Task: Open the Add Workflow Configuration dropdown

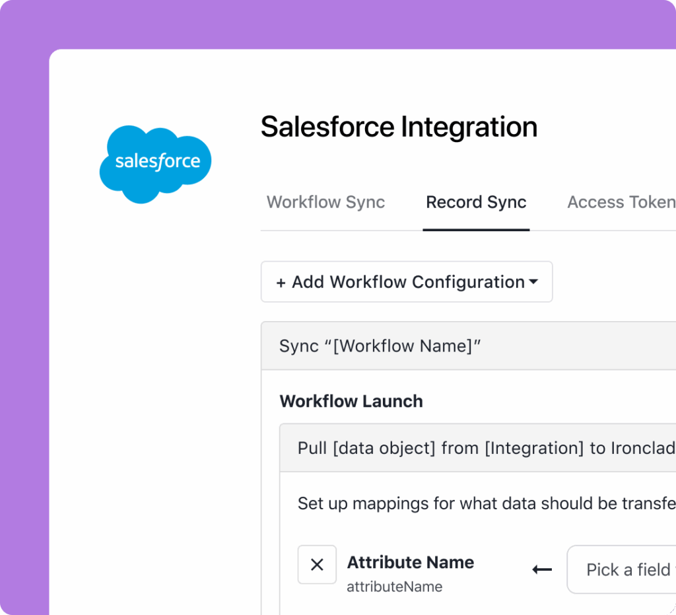Action: (407, 281)
